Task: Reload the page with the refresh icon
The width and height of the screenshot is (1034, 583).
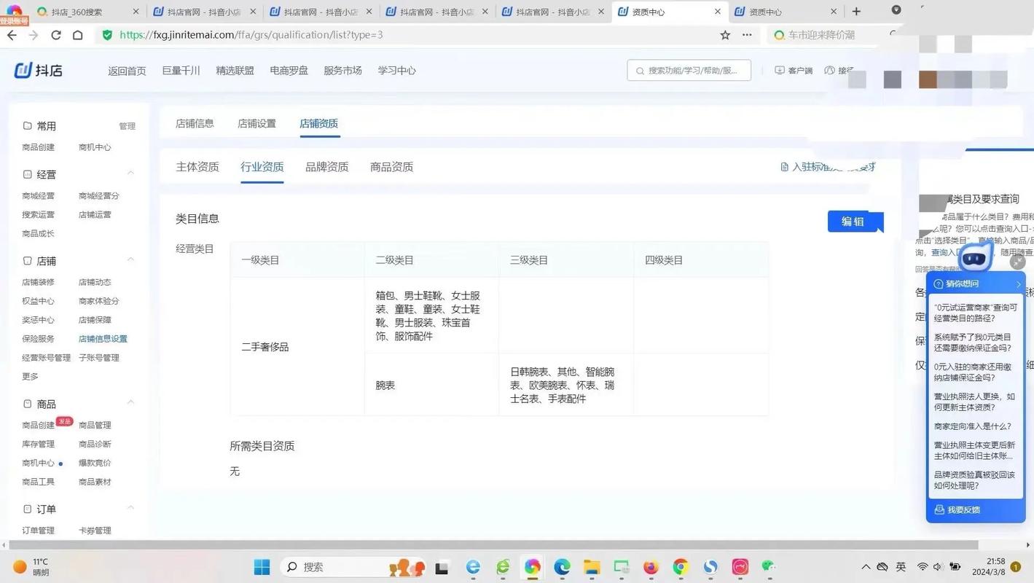Action: [x=55, y=35]
